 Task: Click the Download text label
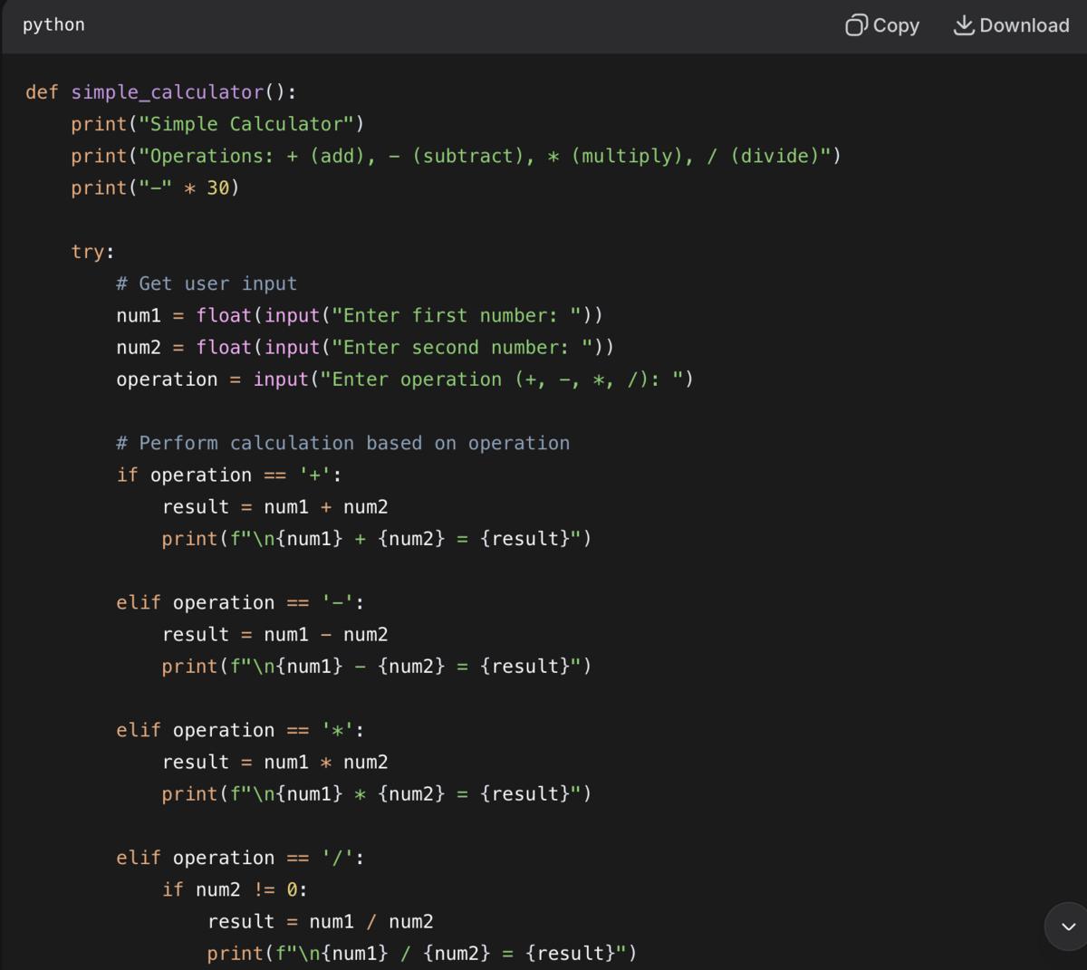1024,25
